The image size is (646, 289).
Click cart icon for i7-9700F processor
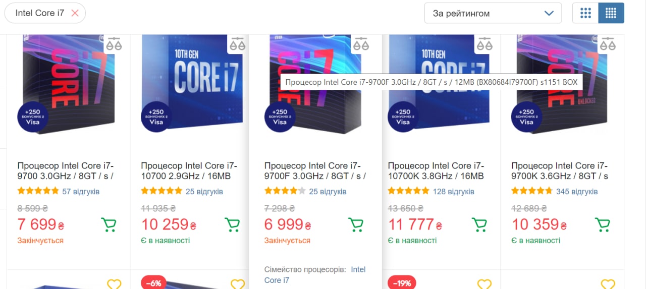pos(356,224)
